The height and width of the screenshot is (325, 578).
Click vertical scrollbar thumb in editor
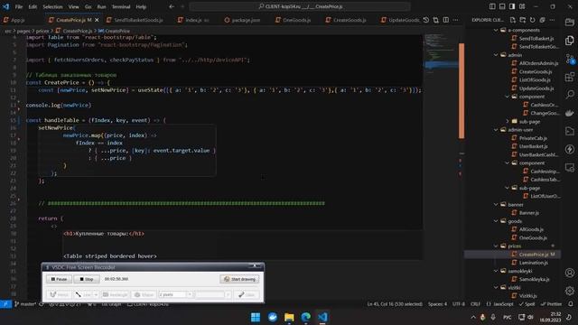(461, 90)
